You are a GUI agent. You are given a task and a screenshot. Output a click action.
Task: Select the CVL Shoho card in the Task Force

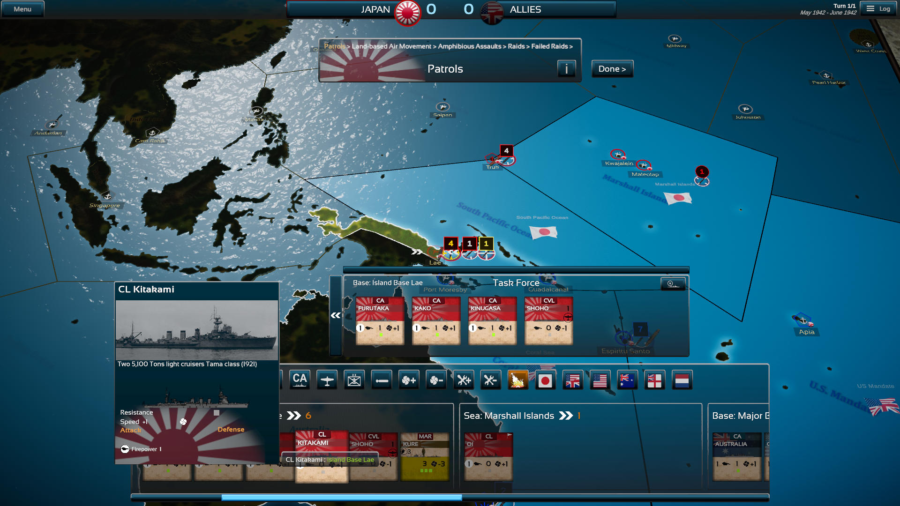[548, 320]
